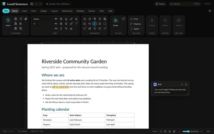Increase font size with A-up icon

(x=56, y=19)
